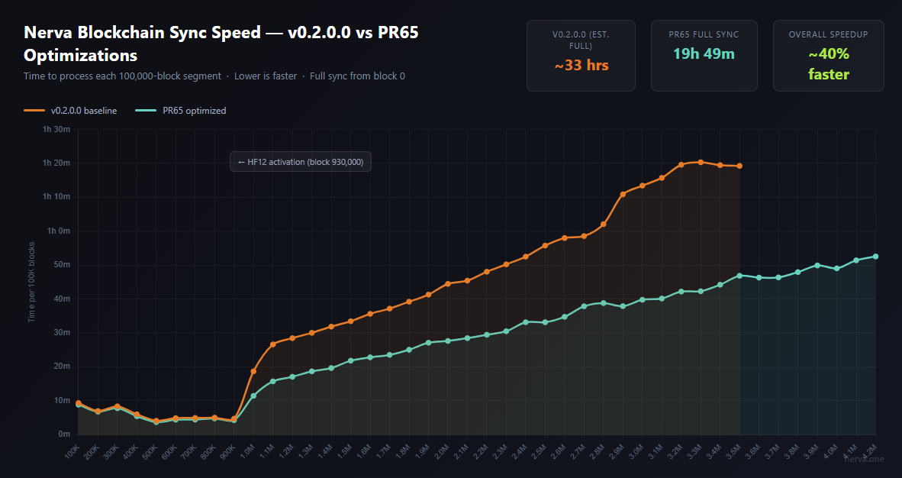Click the '50m' y-axis label
The height and width of the screenshot is (478, 902).
coord(63,265)
